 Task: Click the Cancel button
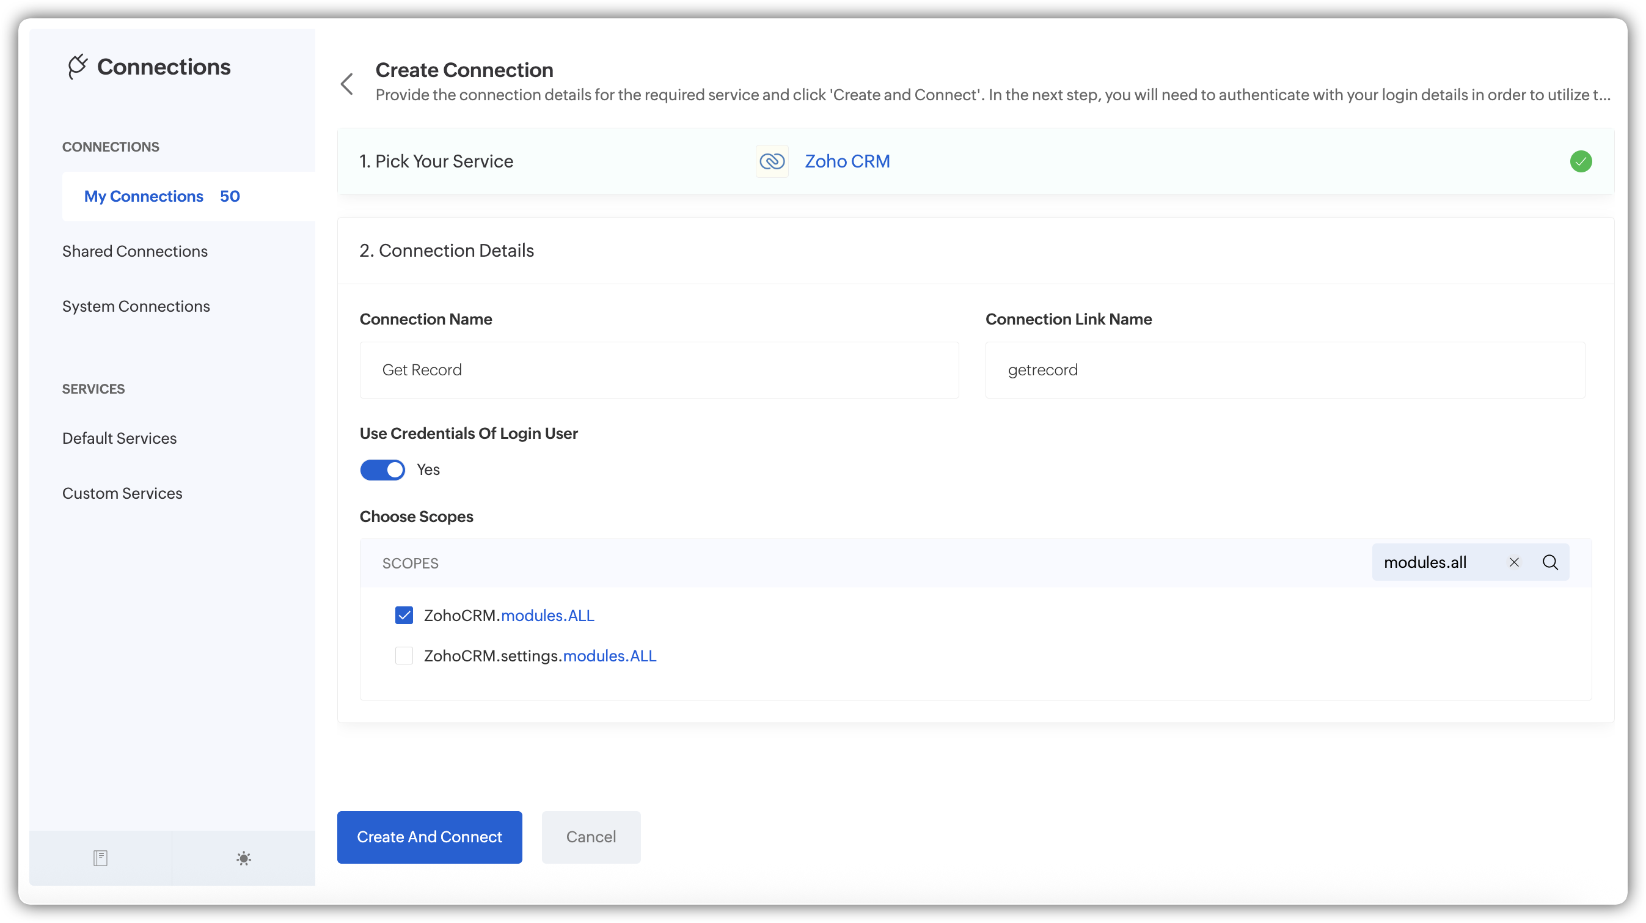[590, 837]
